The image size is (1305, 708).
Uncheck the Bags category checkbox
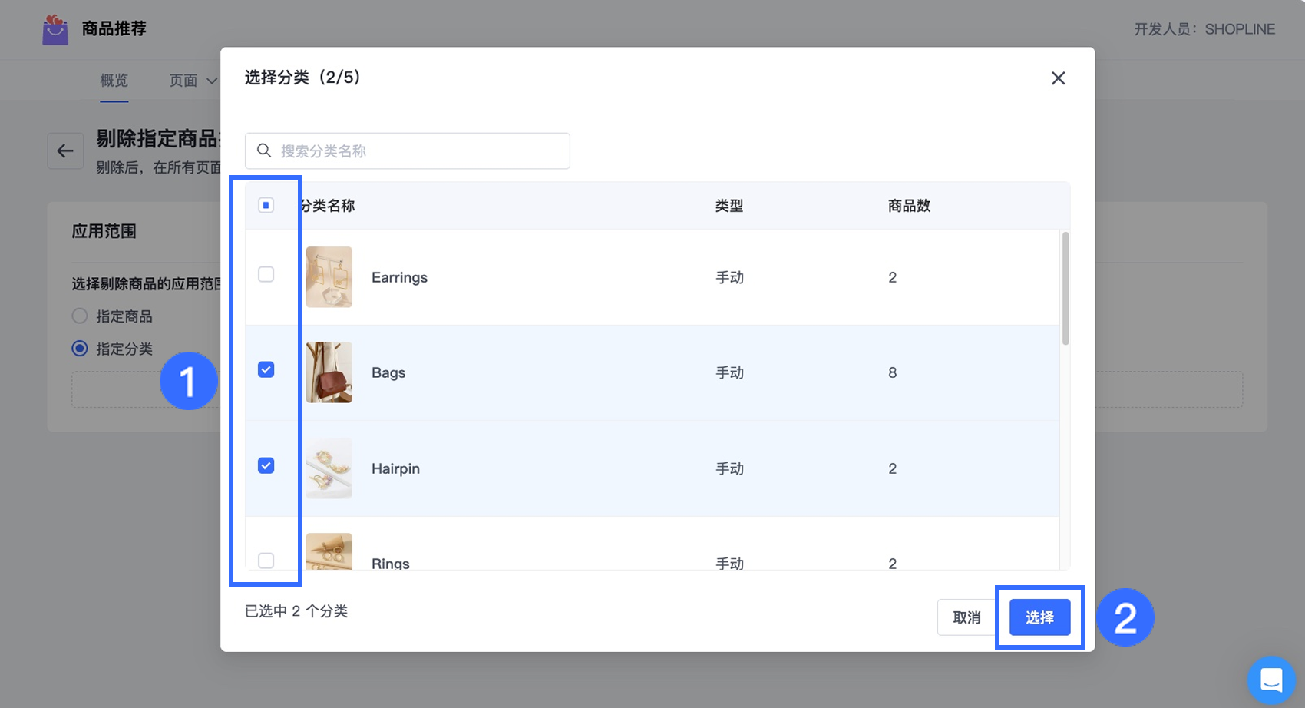click(266, 370)
